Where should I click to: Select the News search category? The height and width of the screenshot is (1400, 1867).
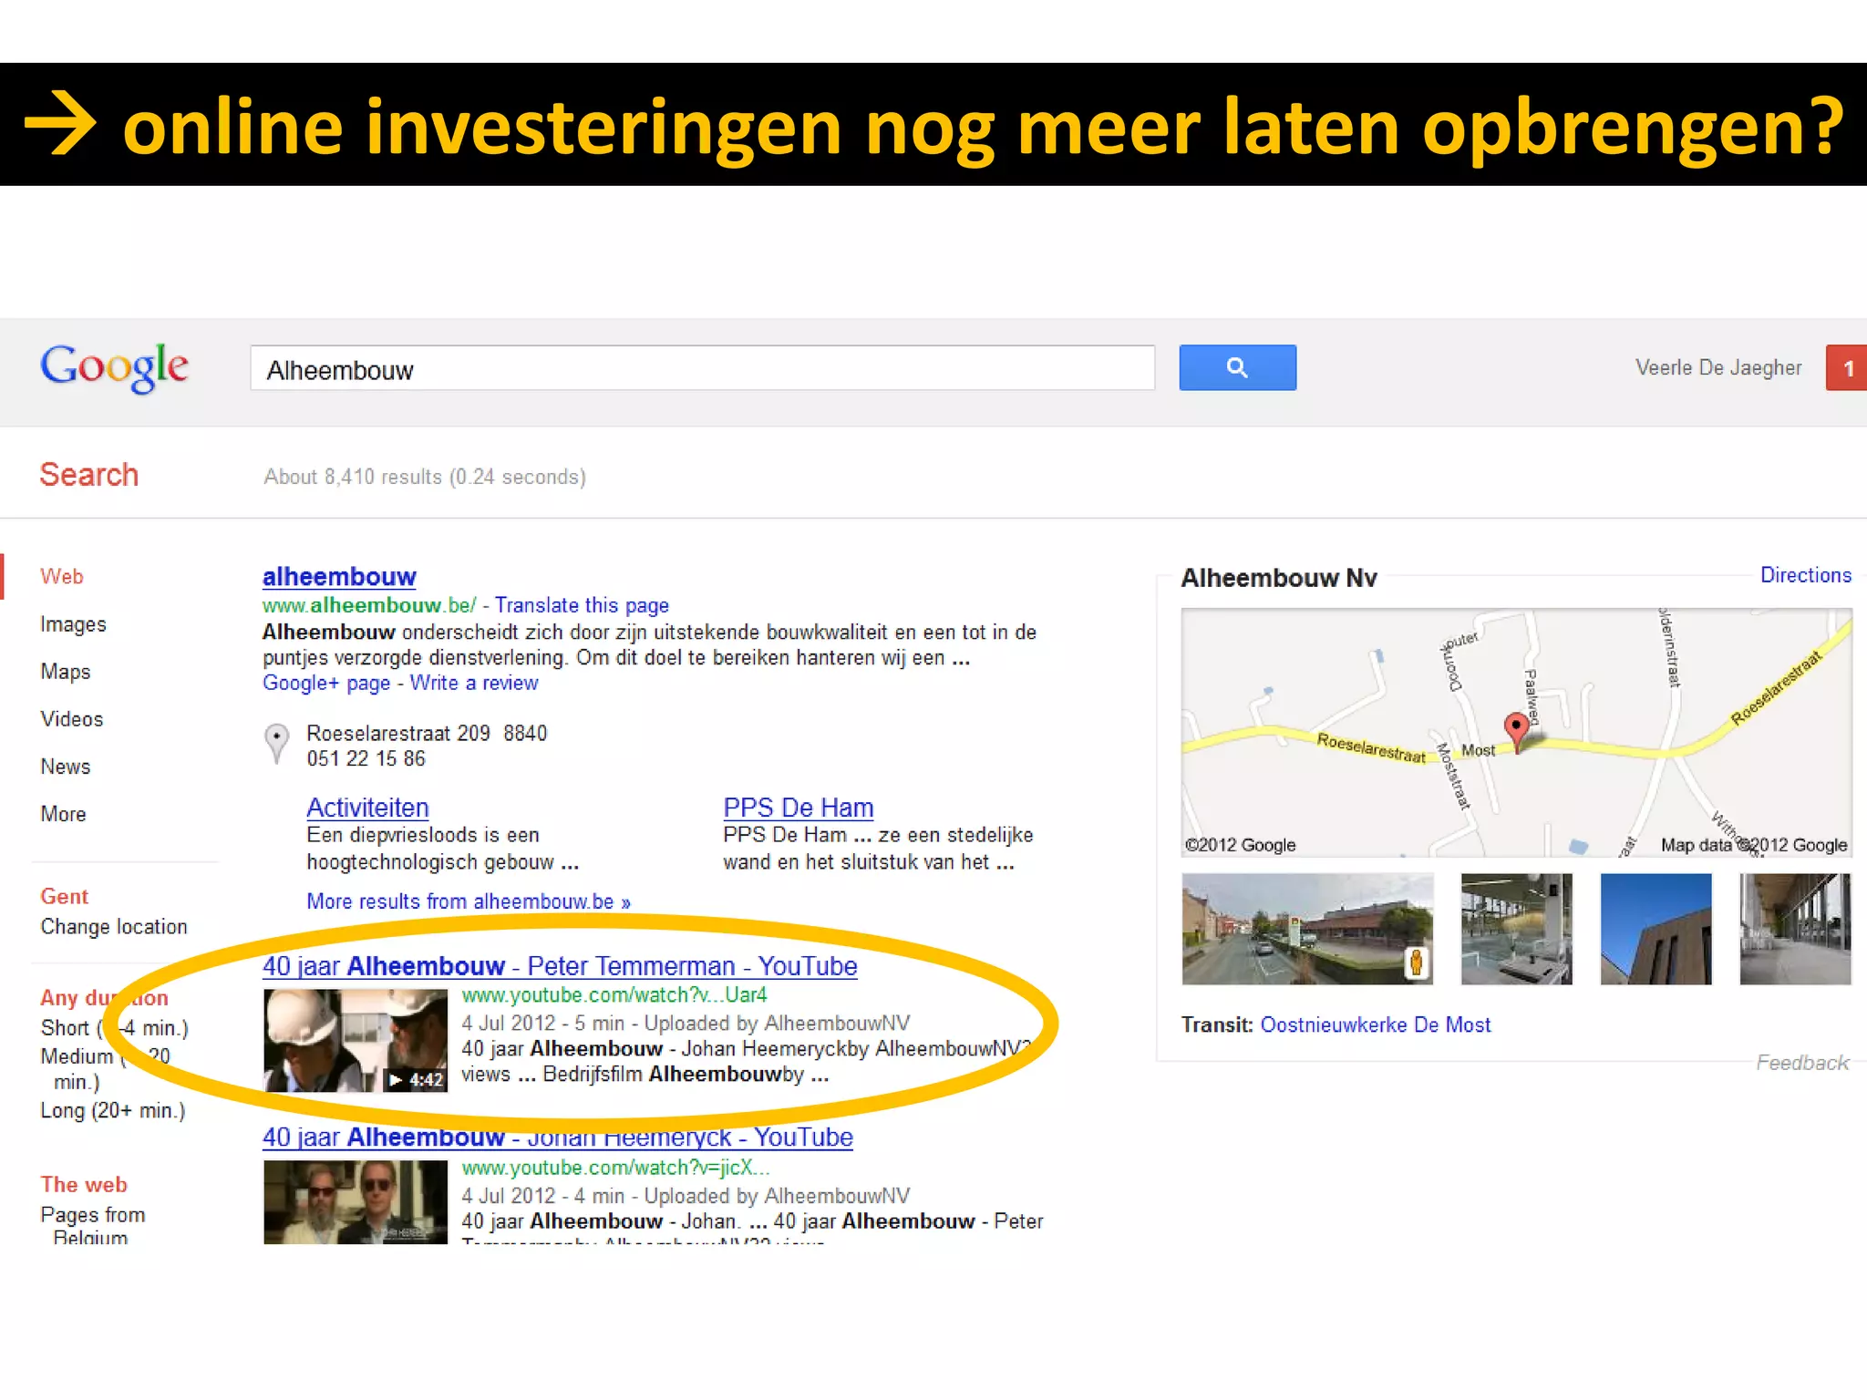tap(66, 767)
